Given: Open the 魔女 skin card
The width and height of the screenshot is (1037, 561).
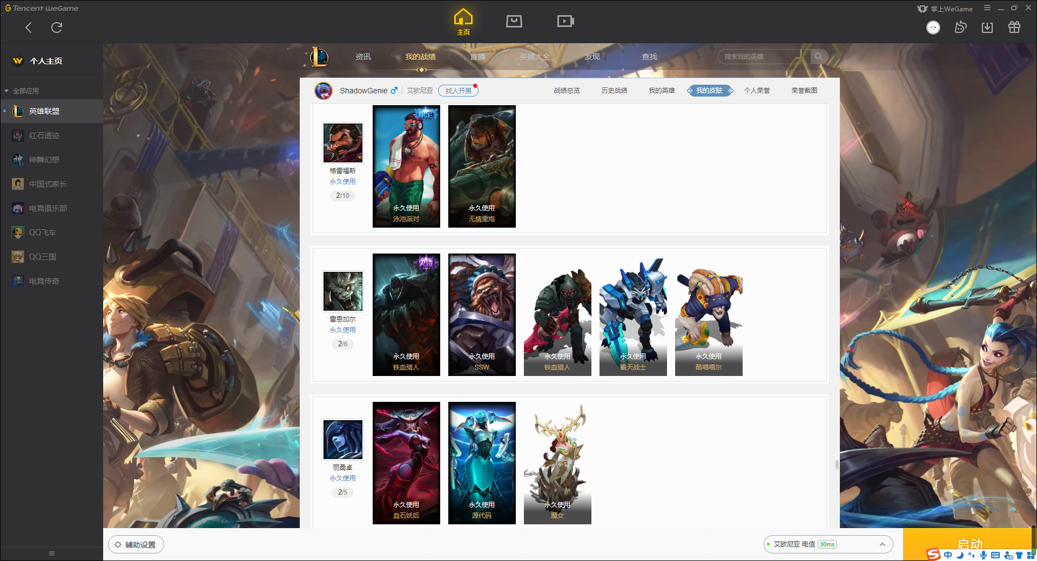Looking at the screenshot, I should click(x=557, y=463).
